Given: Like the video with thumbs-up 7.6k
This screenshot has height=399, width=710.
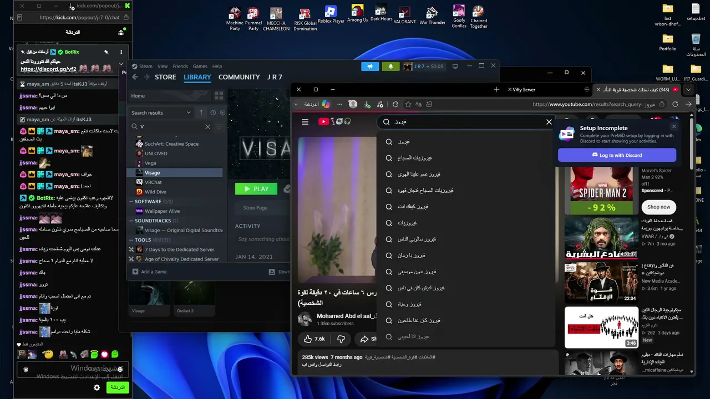Looking at the screenshot, I should (314, 339).
